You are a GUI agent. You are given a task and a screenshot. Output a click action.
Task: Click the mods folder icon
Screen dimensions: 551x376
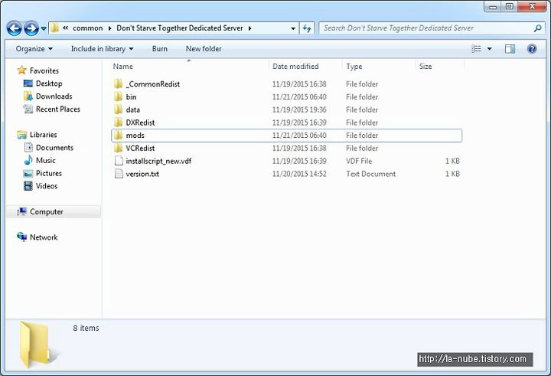(119, 135)
